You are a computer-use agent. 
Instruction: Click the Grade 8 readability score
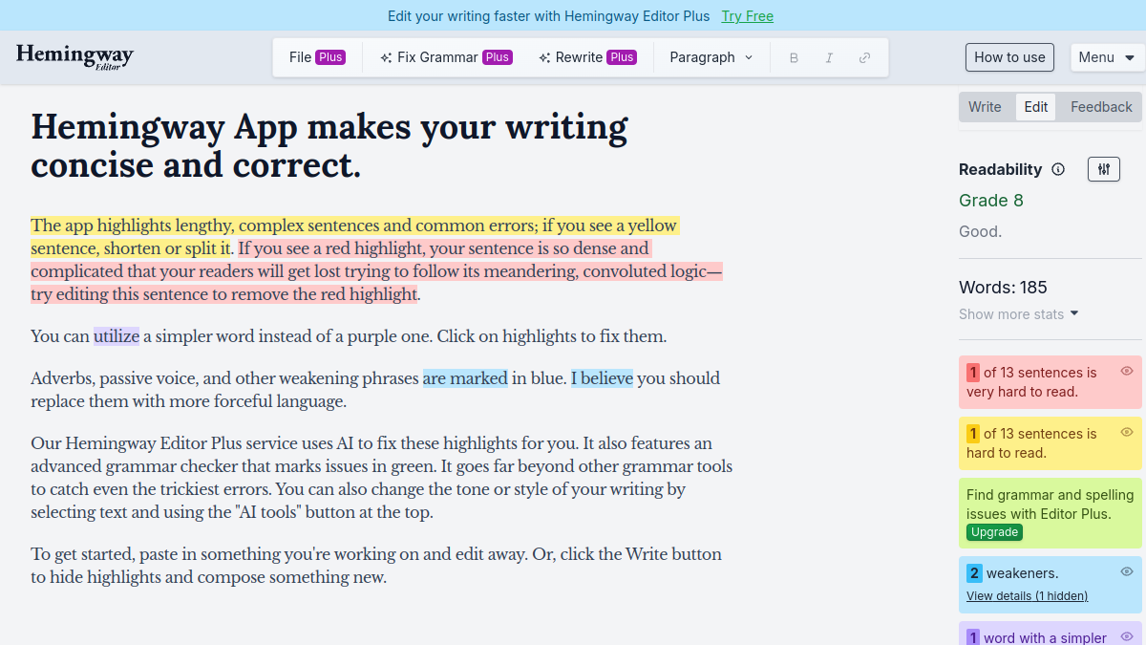(991, 201)
